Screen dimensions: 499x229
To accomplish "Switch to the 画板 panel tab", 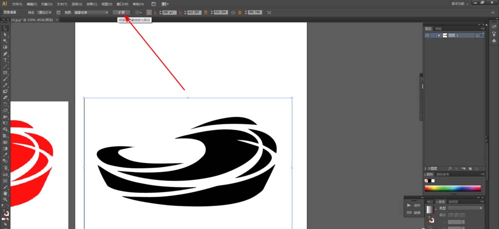I will [x=438, y=28].
